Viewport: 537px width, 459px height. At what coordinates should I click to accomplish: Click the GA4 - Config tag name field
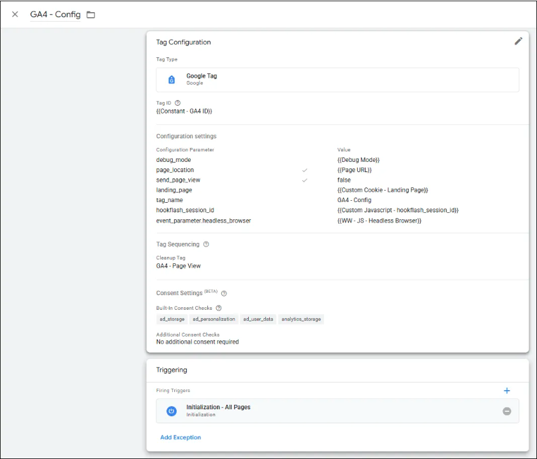coord(55,15)
